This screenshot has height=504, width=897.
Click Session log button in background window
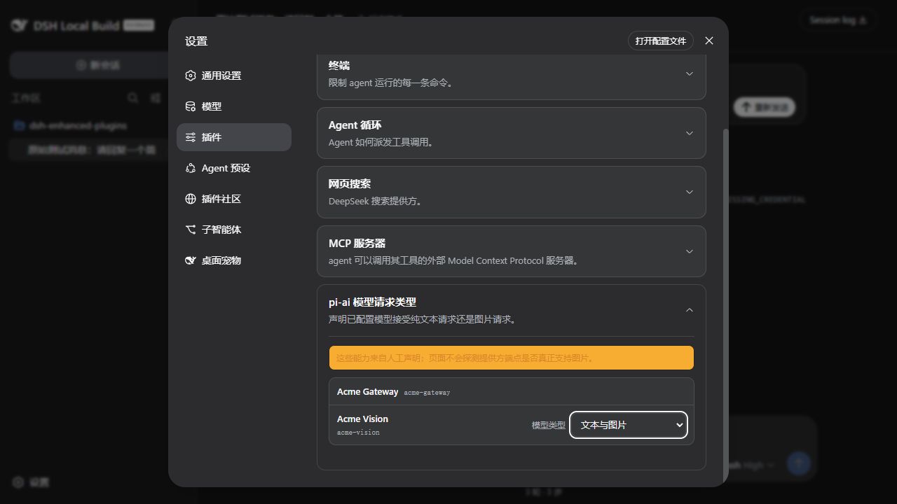[838, 20]
